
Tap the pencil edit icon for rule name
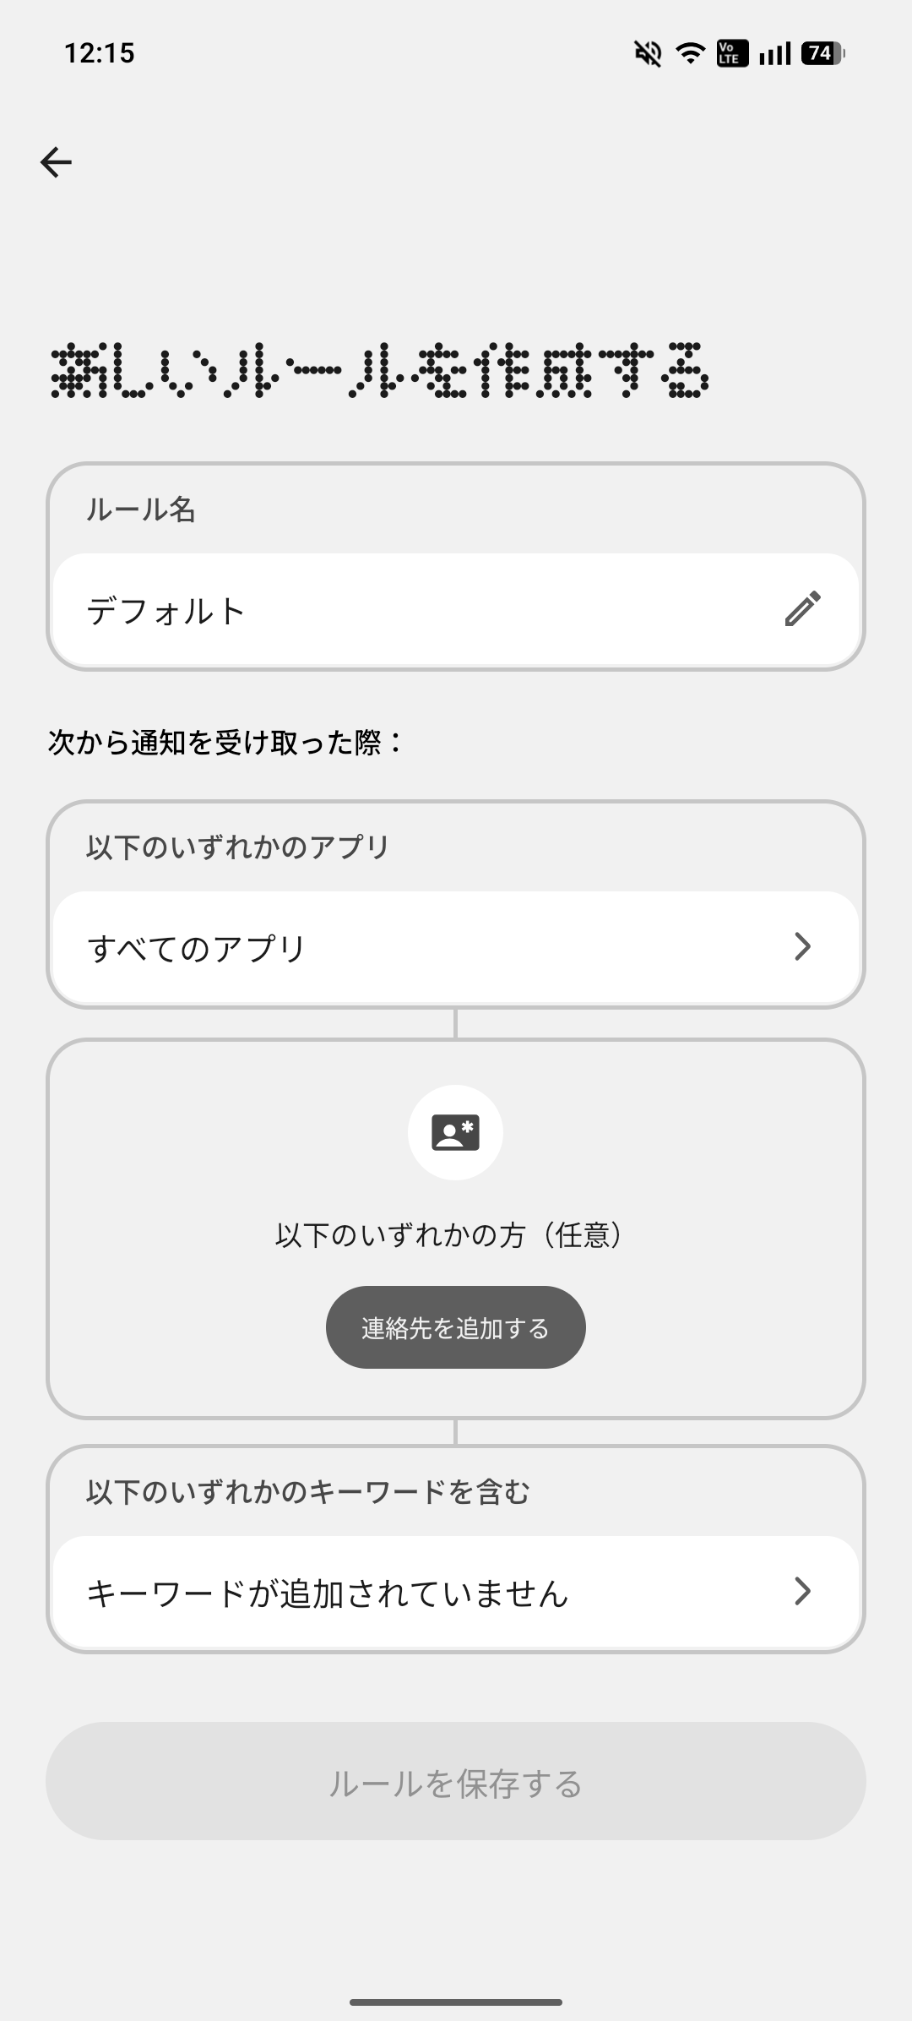(802, 609)
